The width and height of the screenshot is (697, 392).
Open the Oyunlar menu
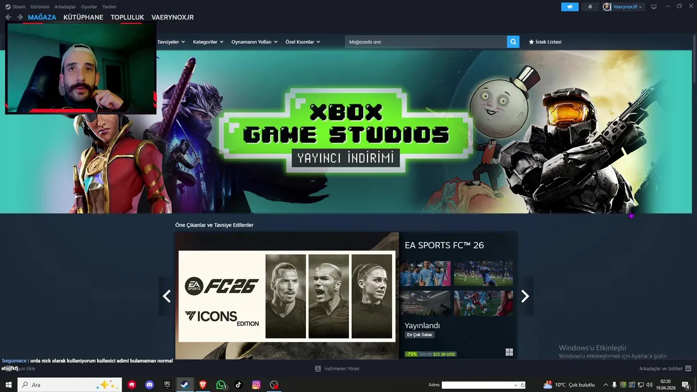[89, 7]
